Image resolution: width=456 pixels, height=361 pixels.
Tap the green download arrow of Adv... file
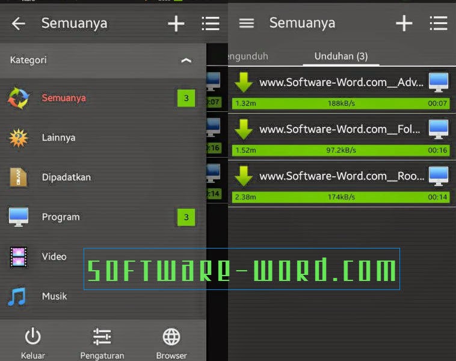click(x=244, y=82)
